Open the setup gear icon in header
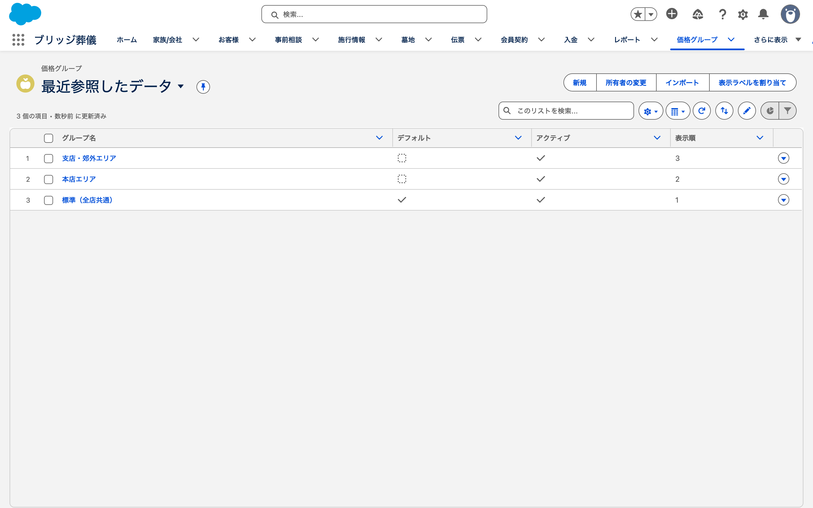This screenshot has width=813, height=508. (743, 14)
